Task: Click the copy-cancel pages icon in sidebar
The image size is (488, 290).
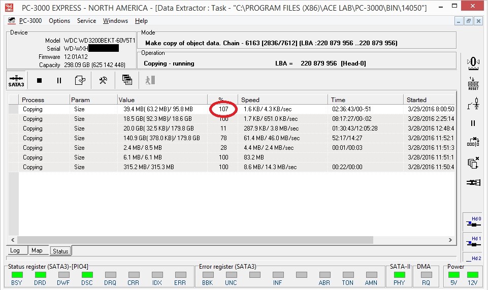Action: pos(473,163)
